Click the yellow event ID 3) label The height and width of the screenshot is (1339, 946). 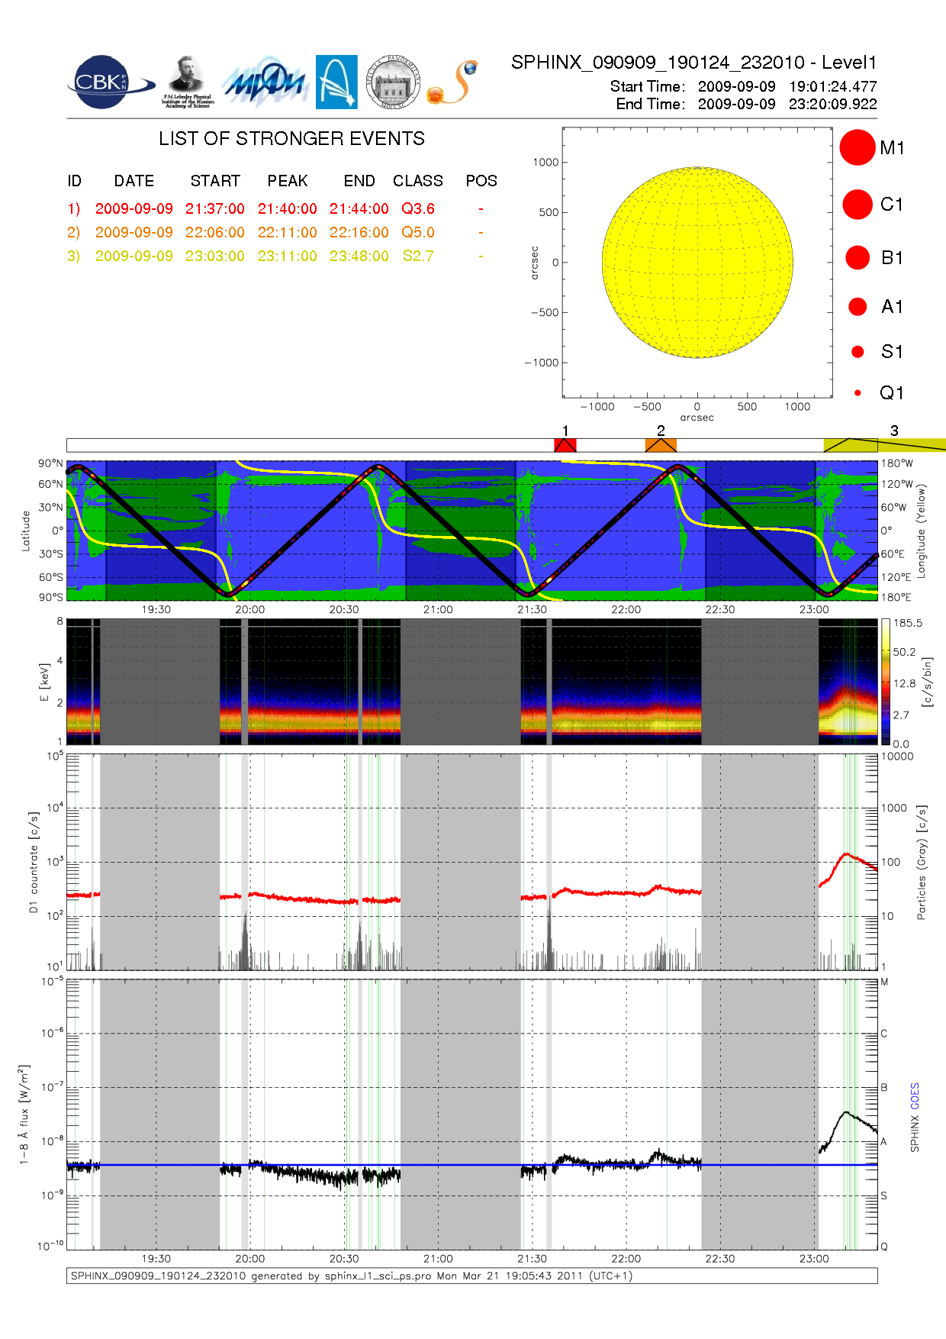[74, 256]
